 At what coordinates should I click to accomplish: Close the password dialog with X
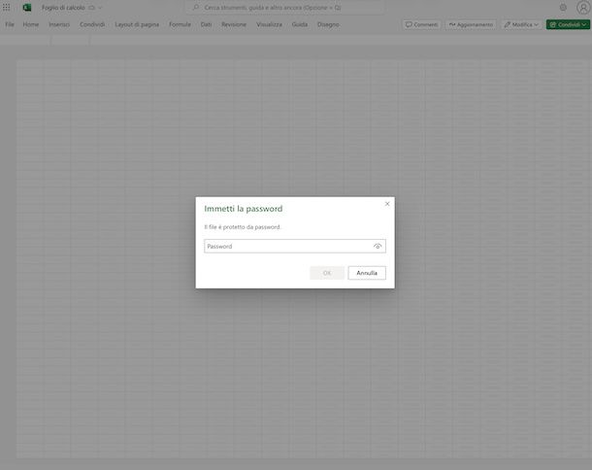pos(387,204)
